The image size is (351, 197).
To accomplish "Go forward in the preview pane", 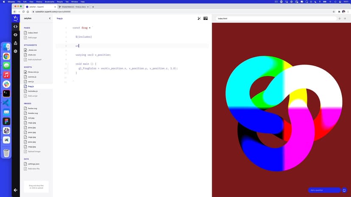I will 346,19.
